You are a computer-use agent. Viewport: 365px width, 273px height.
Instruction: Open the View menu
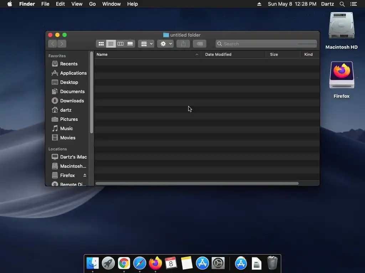click(77, 4)
